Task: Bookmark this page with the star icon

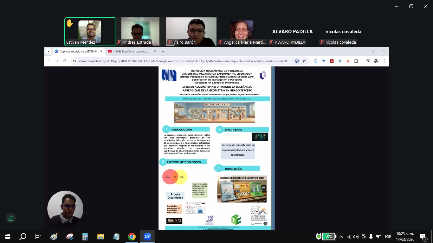Action: pos(304,61)
